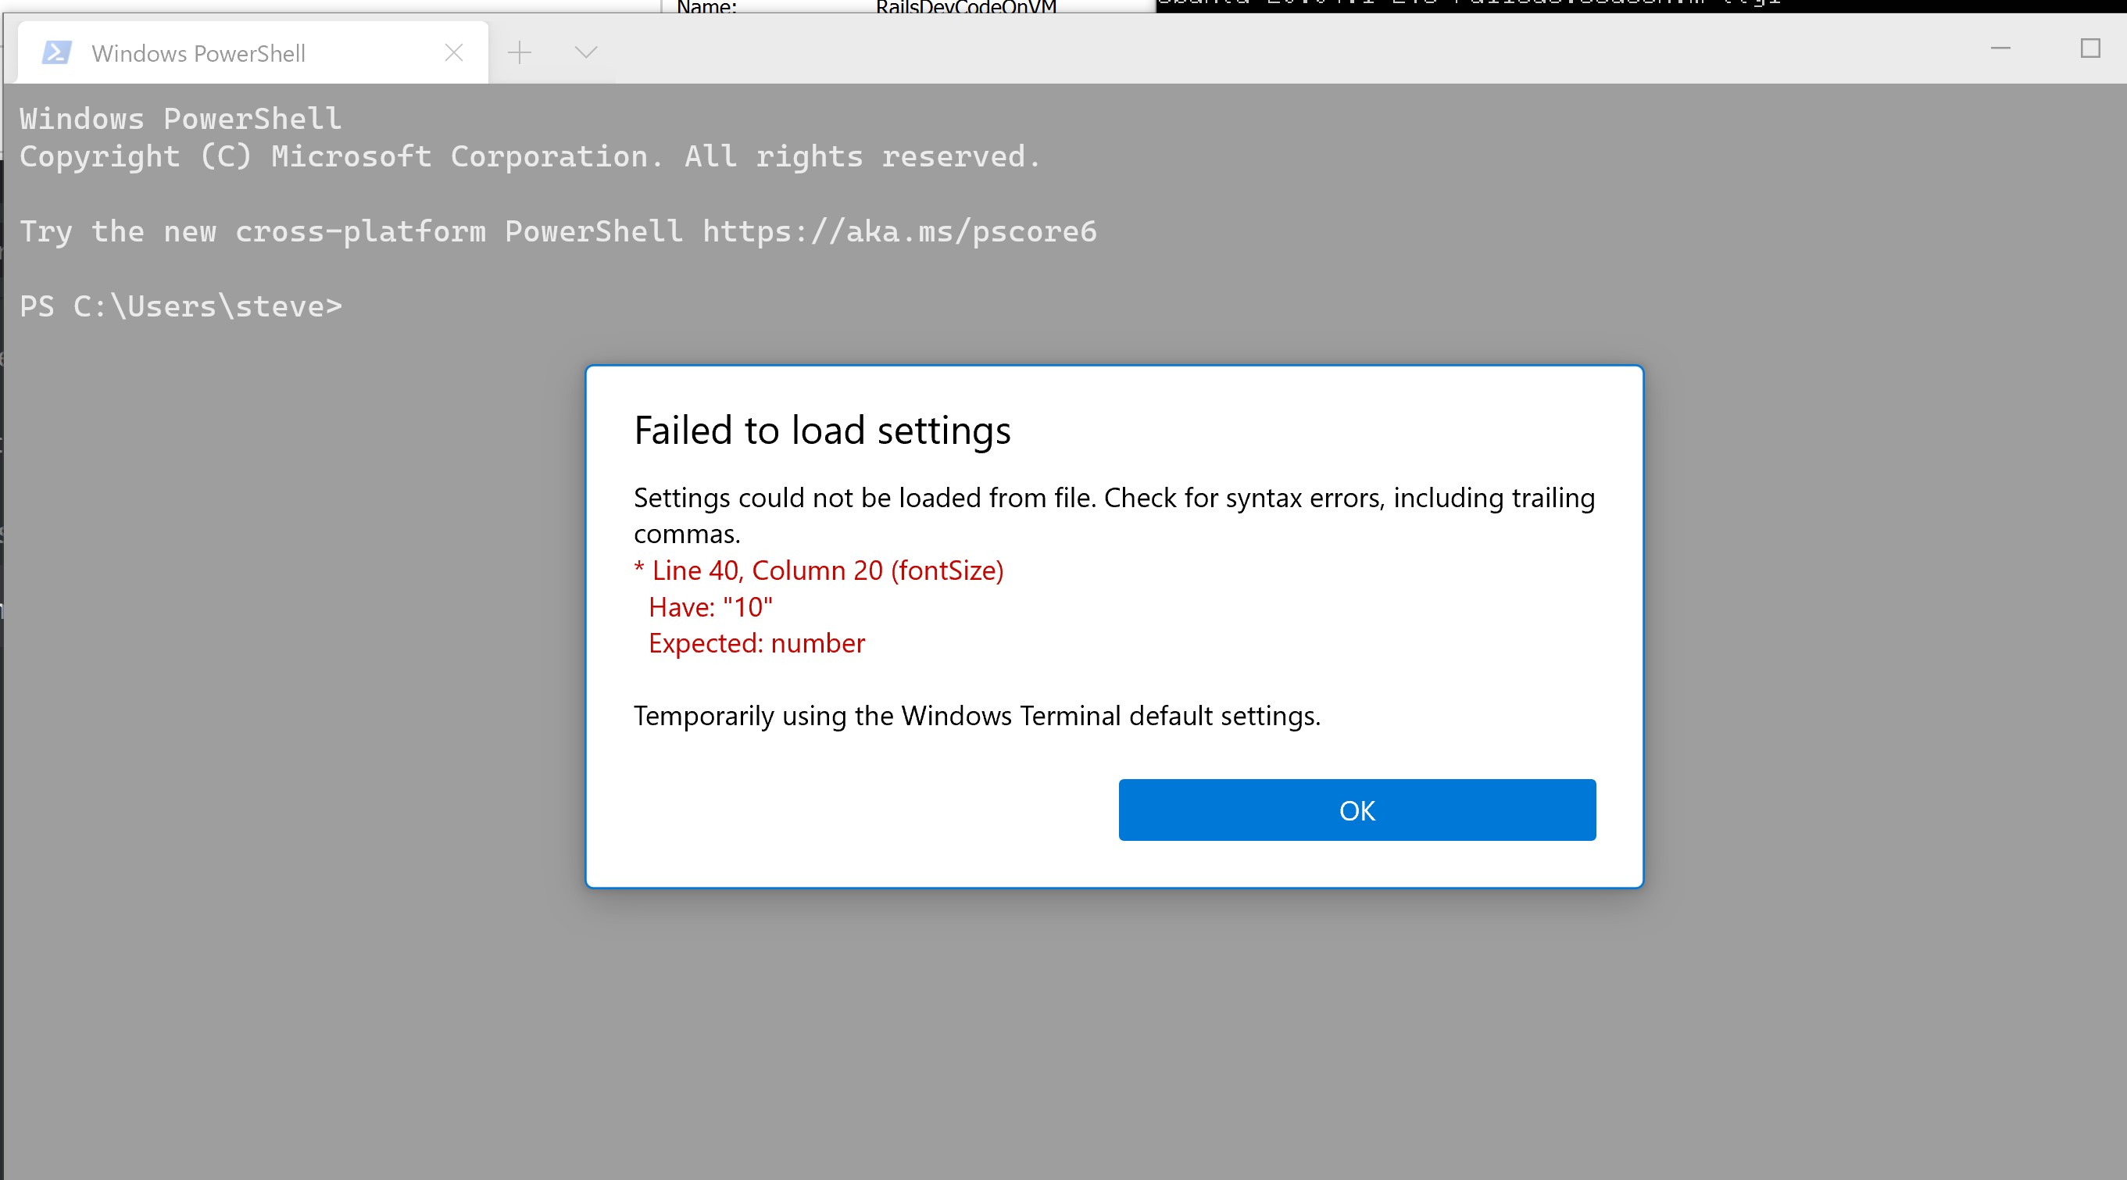Open a new tab with plus button
2127x1180 pixels.
pyautogui.click(x=520, y=53)
